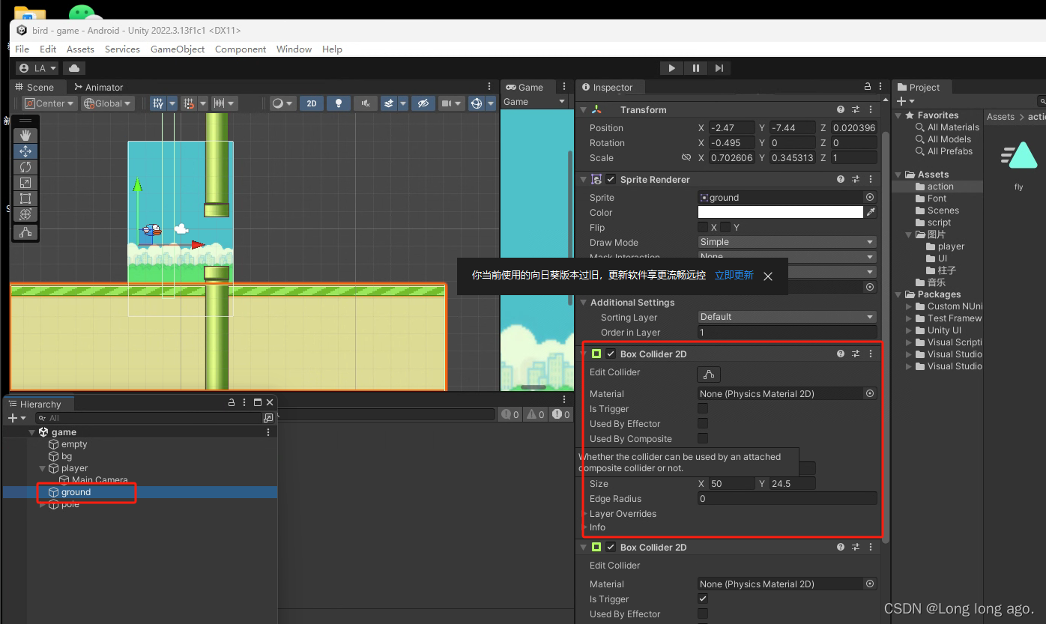Click the Edit Collider tool in Scene overlay
This screenshot has height=624, width=1046.
25,232
